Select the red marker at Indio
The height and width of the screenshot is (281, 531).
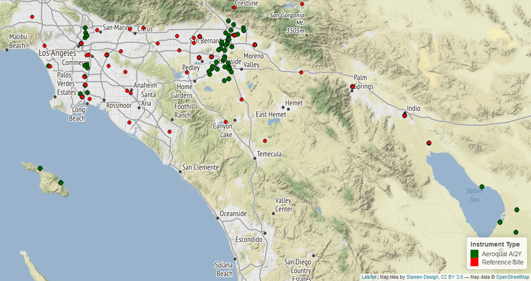point(404,115)
